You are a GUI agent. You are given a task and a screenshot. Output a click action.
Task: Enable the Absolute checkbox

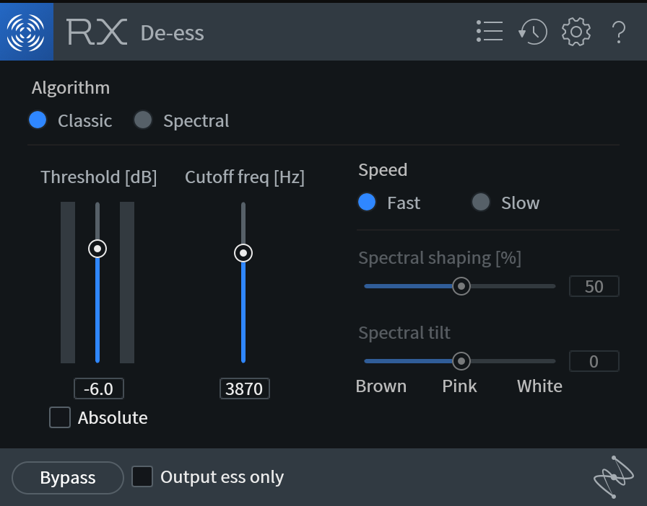point(60,417)
